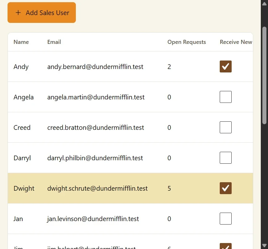The image size is (268, 249).
Task: Select the Darryl name cell
Action: point(22,158)
